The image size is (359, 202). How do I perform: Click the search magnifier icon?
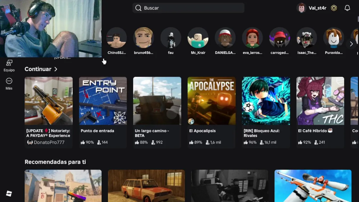pos(138,8)
